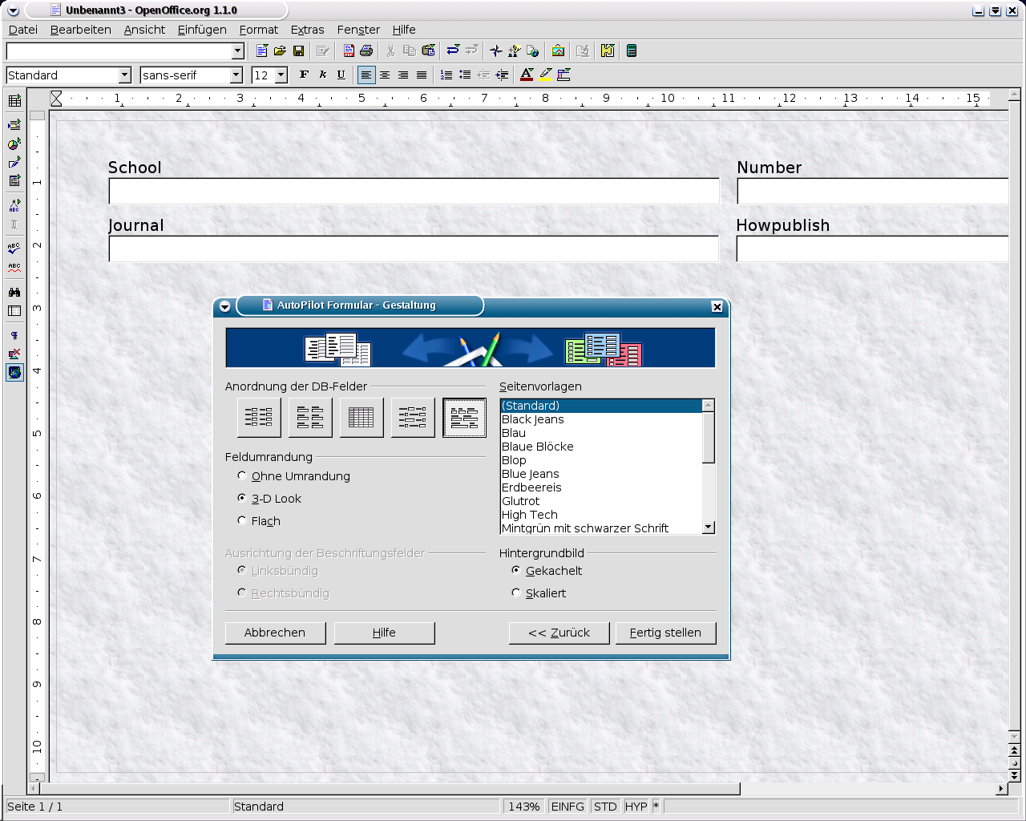
Task: Toggle nonprinting characters paragraph icon
Action: (x=14, y=335)
